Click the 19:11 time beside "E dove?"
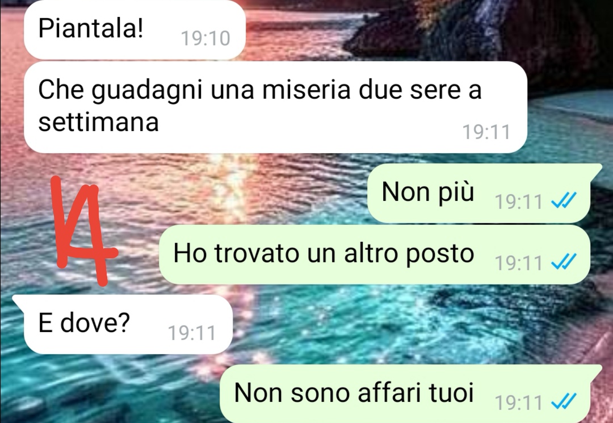 [192, 333]
